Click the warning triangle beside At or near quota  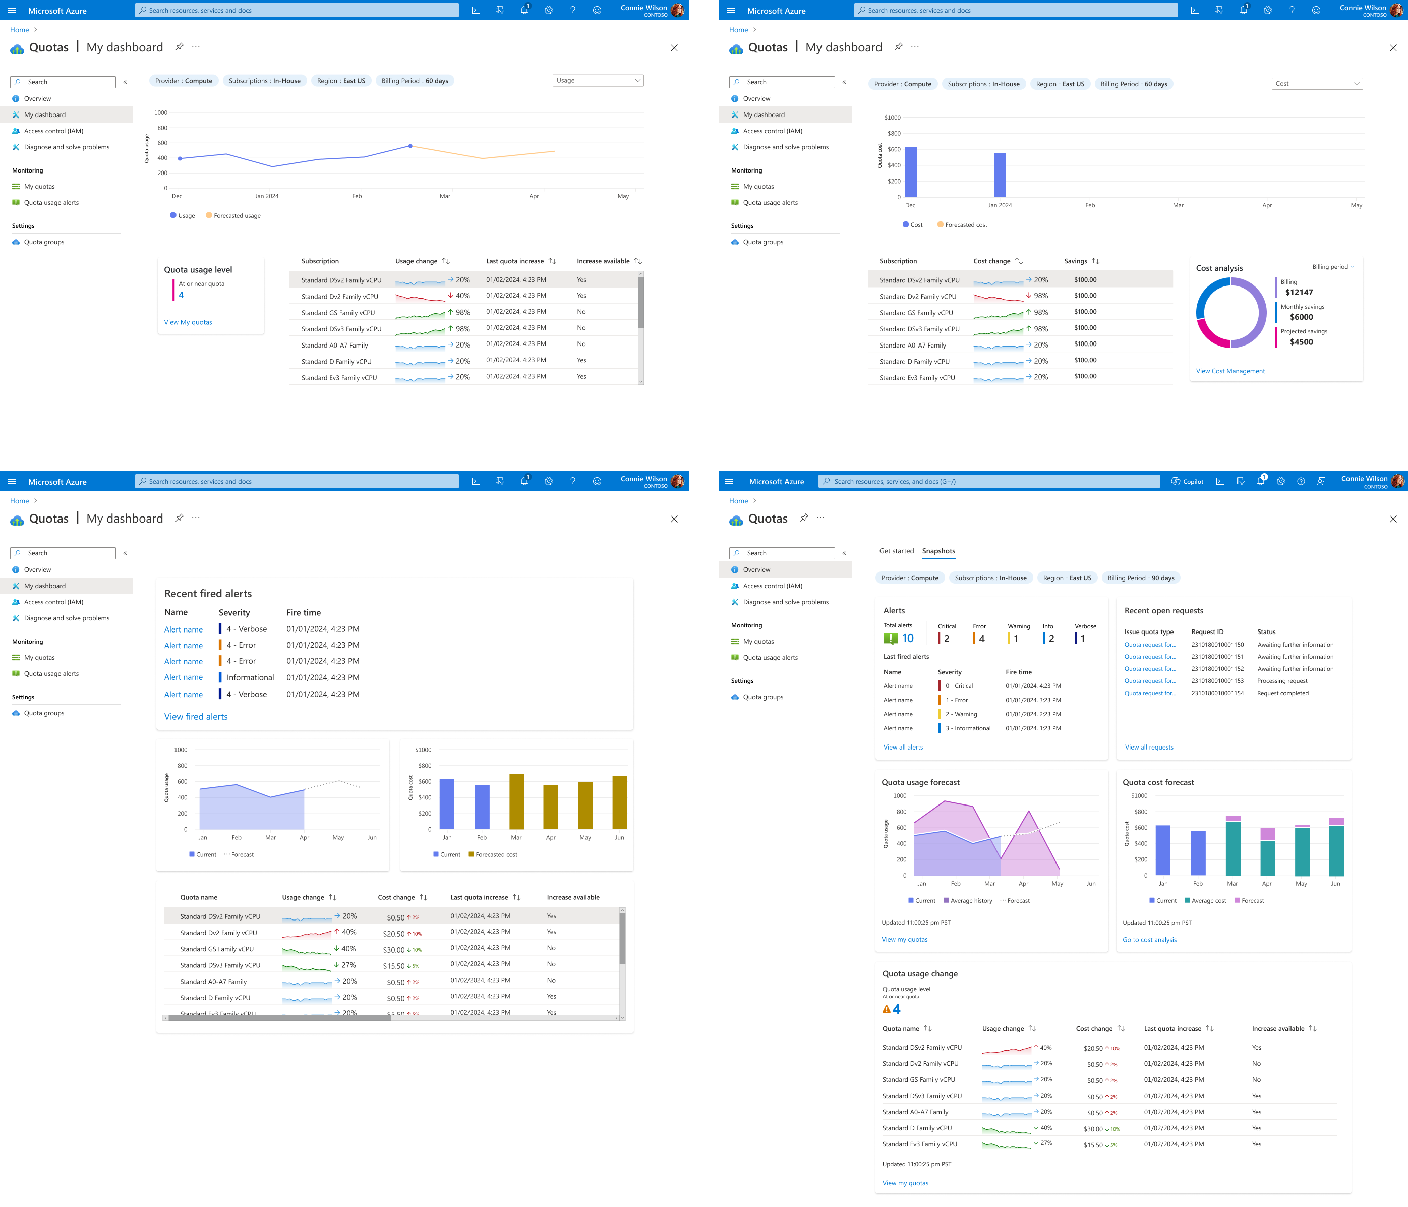886,1009
